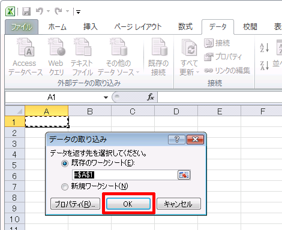Switch to the 数式 tab
The height and width of the screenshot is (230, 282).
185,27
